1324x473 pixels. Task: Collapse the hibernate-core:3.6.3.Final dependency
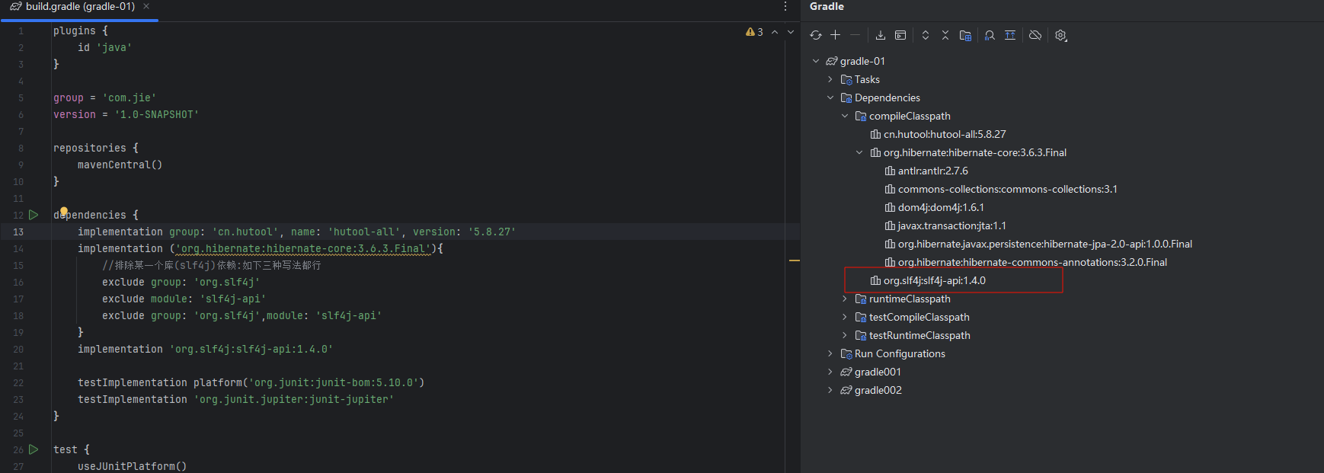[859, 152]
